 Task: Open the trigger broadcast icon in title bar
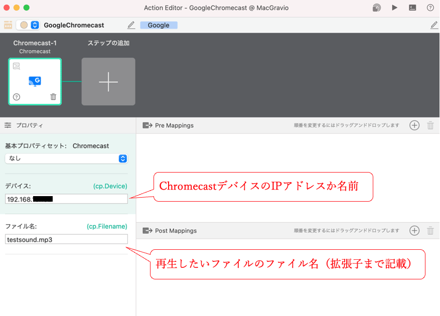coord(377,8)
